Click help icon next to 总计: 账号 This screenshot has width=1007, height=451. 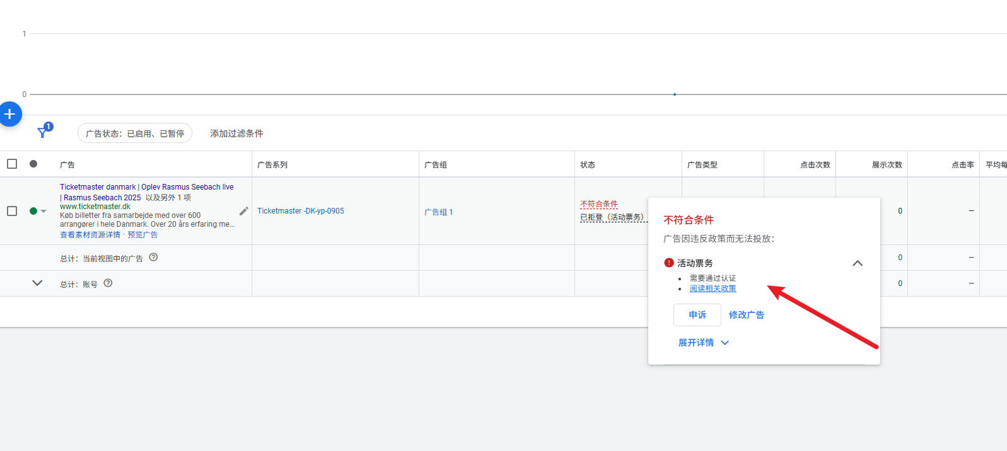coord(108,283)
